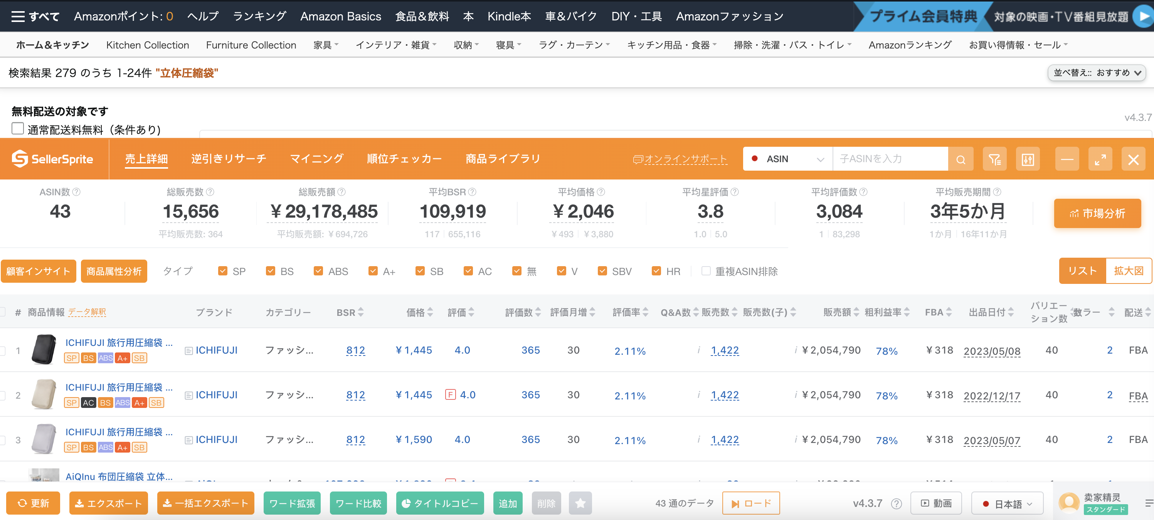Switch view to 拡大図

tap(1128, 271)
